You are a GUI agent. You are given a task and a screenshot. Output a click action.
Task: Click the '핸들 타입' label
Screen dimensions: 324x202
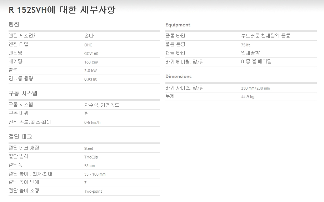[175, 53]
